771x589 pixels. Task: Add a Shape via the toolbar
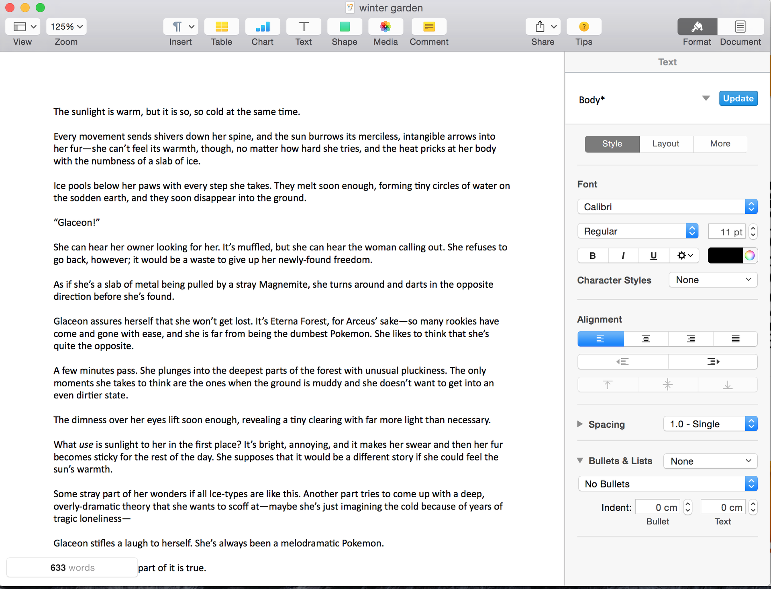point(345,26)
